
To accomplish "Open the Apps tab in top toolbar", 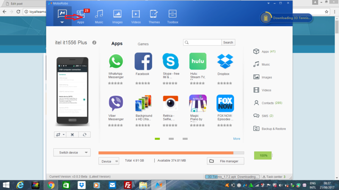I will pos(81,16).
